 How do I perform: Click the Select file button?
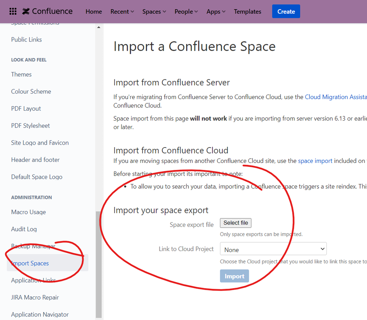coord(235,223)
